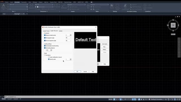Screen dimensions: 181x102
Task: Click the Wipeout icon in Markup panel
Action: (112, 6)
